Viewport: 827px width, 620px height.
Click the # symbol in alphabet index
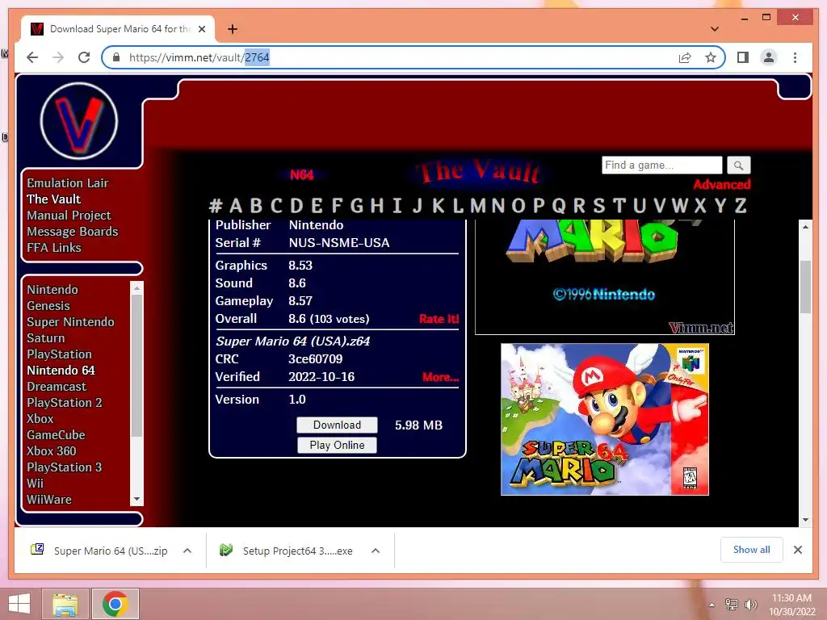[215, 205]
